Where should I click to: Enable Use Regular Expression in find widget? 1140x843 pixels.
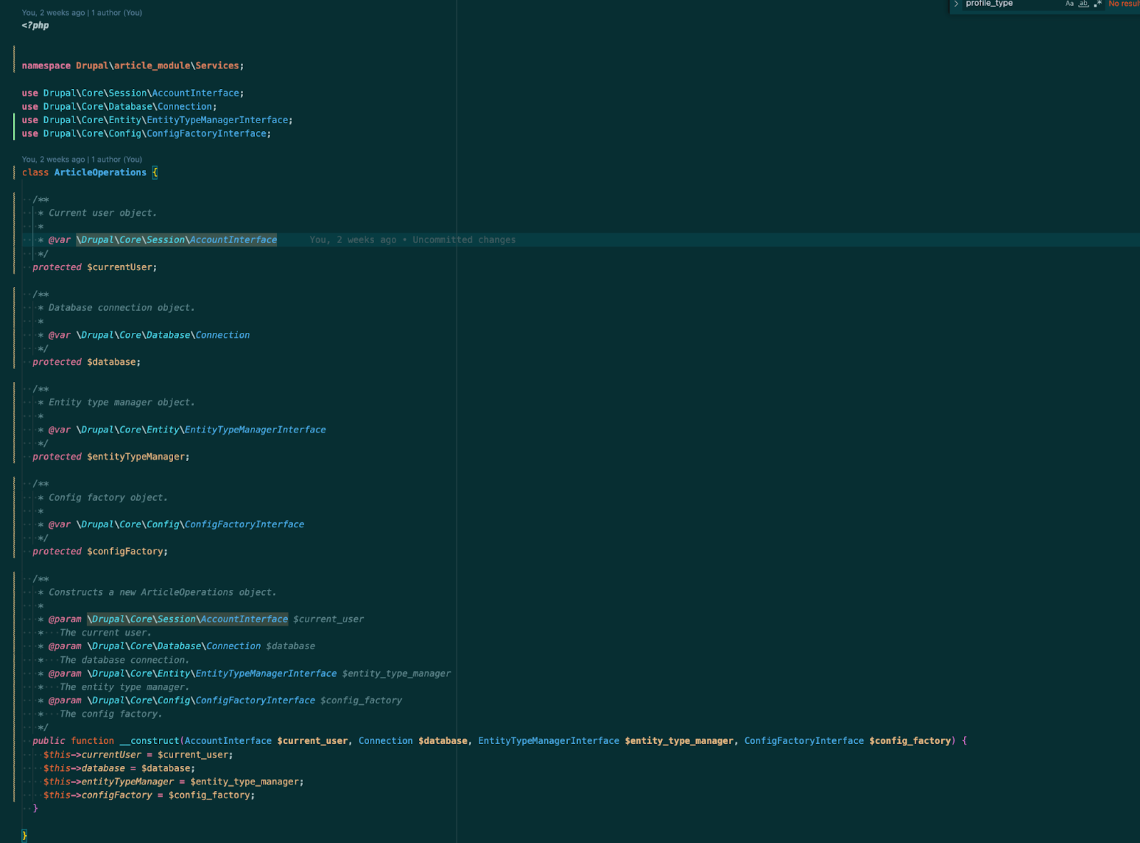point(1098,4)
